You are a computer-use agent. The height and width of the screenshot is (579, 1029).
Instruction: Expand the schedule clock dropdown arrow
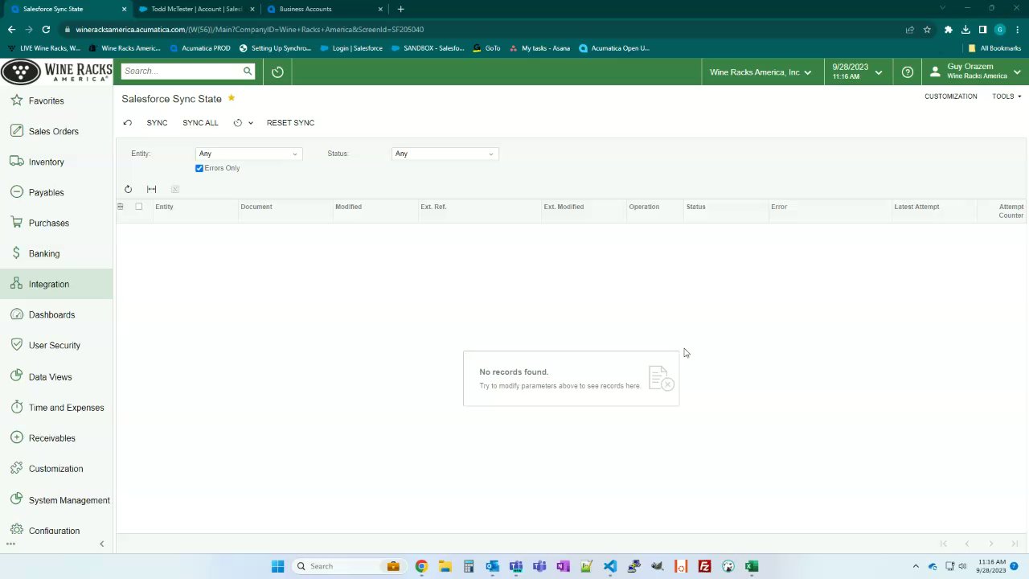250,123
